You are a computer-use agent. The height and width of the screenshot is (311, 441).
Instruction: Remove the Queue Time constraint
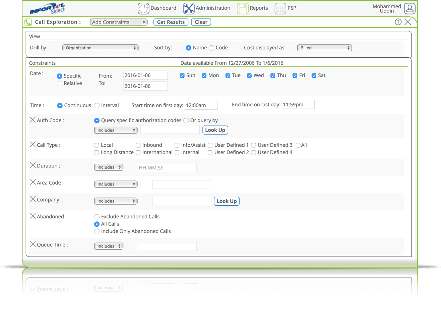point(33,244)
